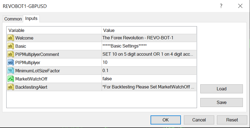
Task: Select the Inputs tab
Action: (x=31, y=19)
